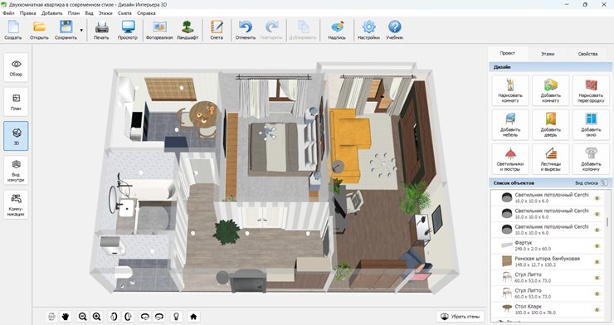The height and width of the screenshot is (325, 614).
Task: Open the Справка help menu
Action: coord(146,13)
